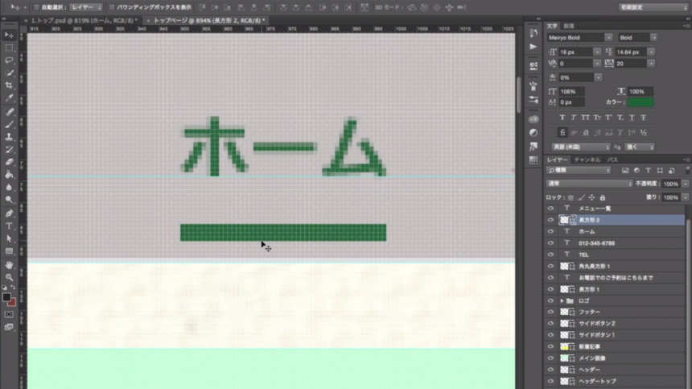Screen dimensions: 692x389
Task: Switch to the 段落 tab
Action: click(568, 26)
